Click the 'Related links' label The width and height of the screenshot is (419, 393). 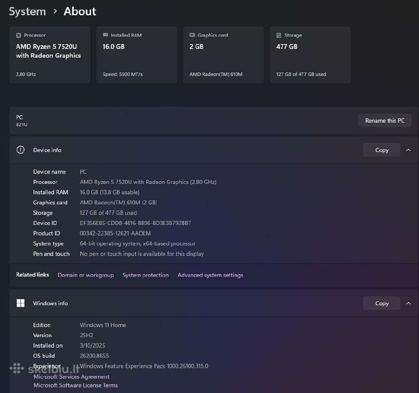pyautogui.click(x=33, y=275)
